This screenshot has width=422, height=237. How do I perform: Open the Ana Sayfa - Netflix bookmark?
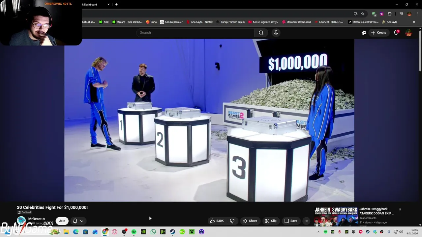(199, 22)
